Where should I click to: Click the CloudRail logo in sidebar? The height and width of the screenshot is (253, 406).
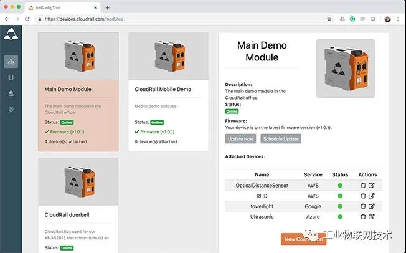[11, 34]
